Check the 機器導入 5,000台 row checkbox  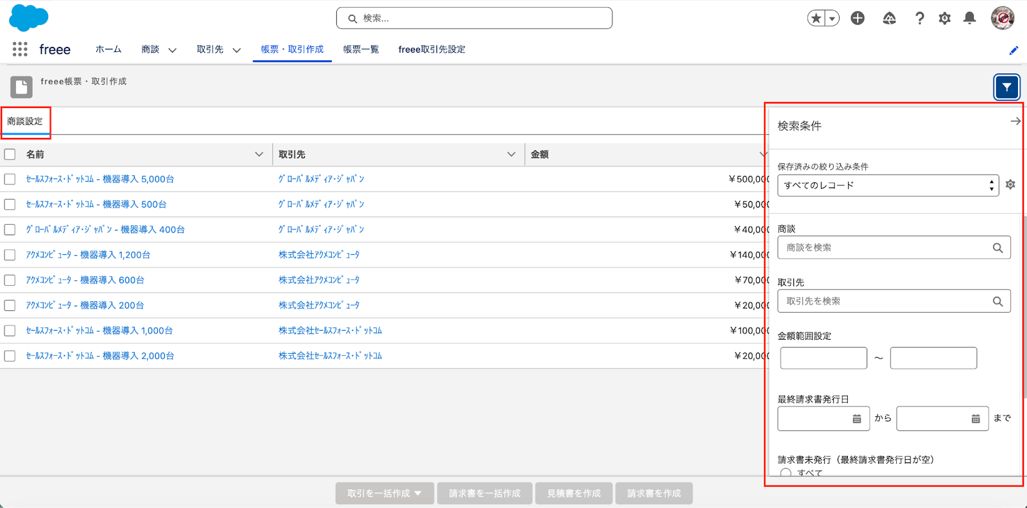tap(10, 179)
